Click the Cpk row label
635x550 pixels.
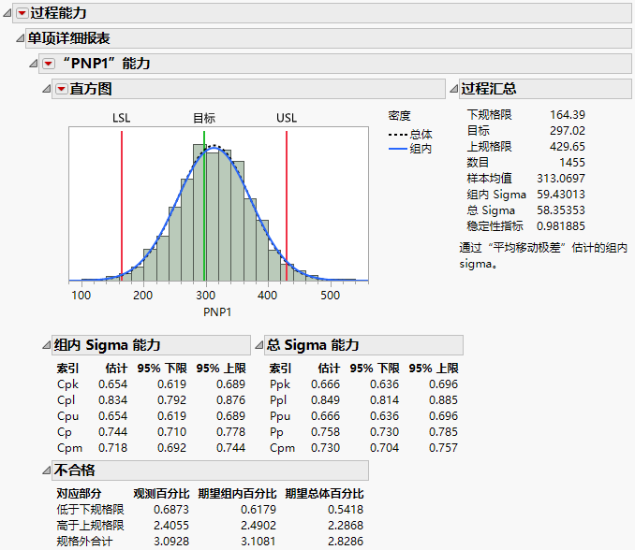pos(67,384)
